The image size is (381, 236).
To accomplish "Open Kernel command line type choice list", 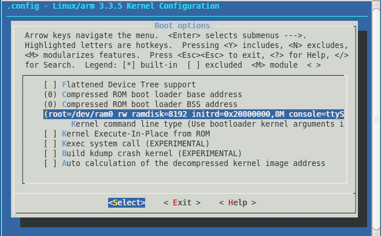I will coord(207,124).
